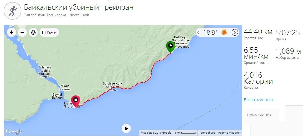Screen dimensions: 303x138
Task: Open Вся статистика link
Action: (x=258, y=100)
